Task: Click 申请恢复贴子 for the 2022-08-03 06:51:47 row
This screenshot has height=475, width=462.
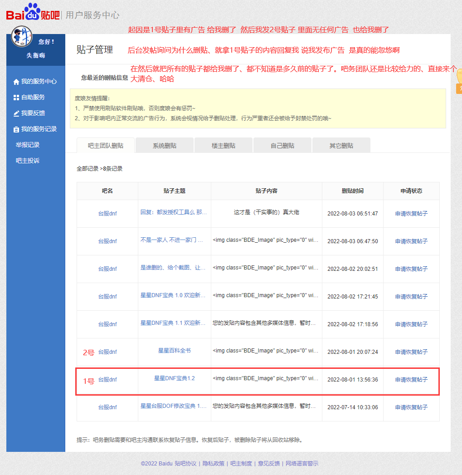Action: tap(411, 214)
